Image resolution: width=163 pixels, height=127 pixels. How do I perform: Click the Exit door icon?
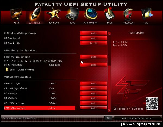[x=147, y=14]
